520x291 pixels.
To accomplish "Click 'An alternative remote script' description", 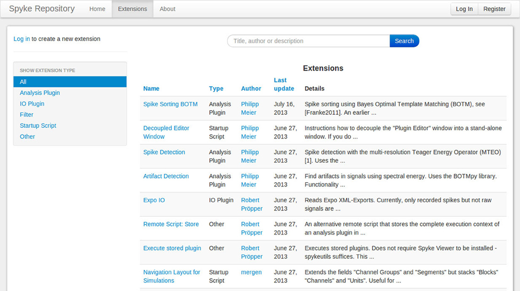I will (402, 228).
